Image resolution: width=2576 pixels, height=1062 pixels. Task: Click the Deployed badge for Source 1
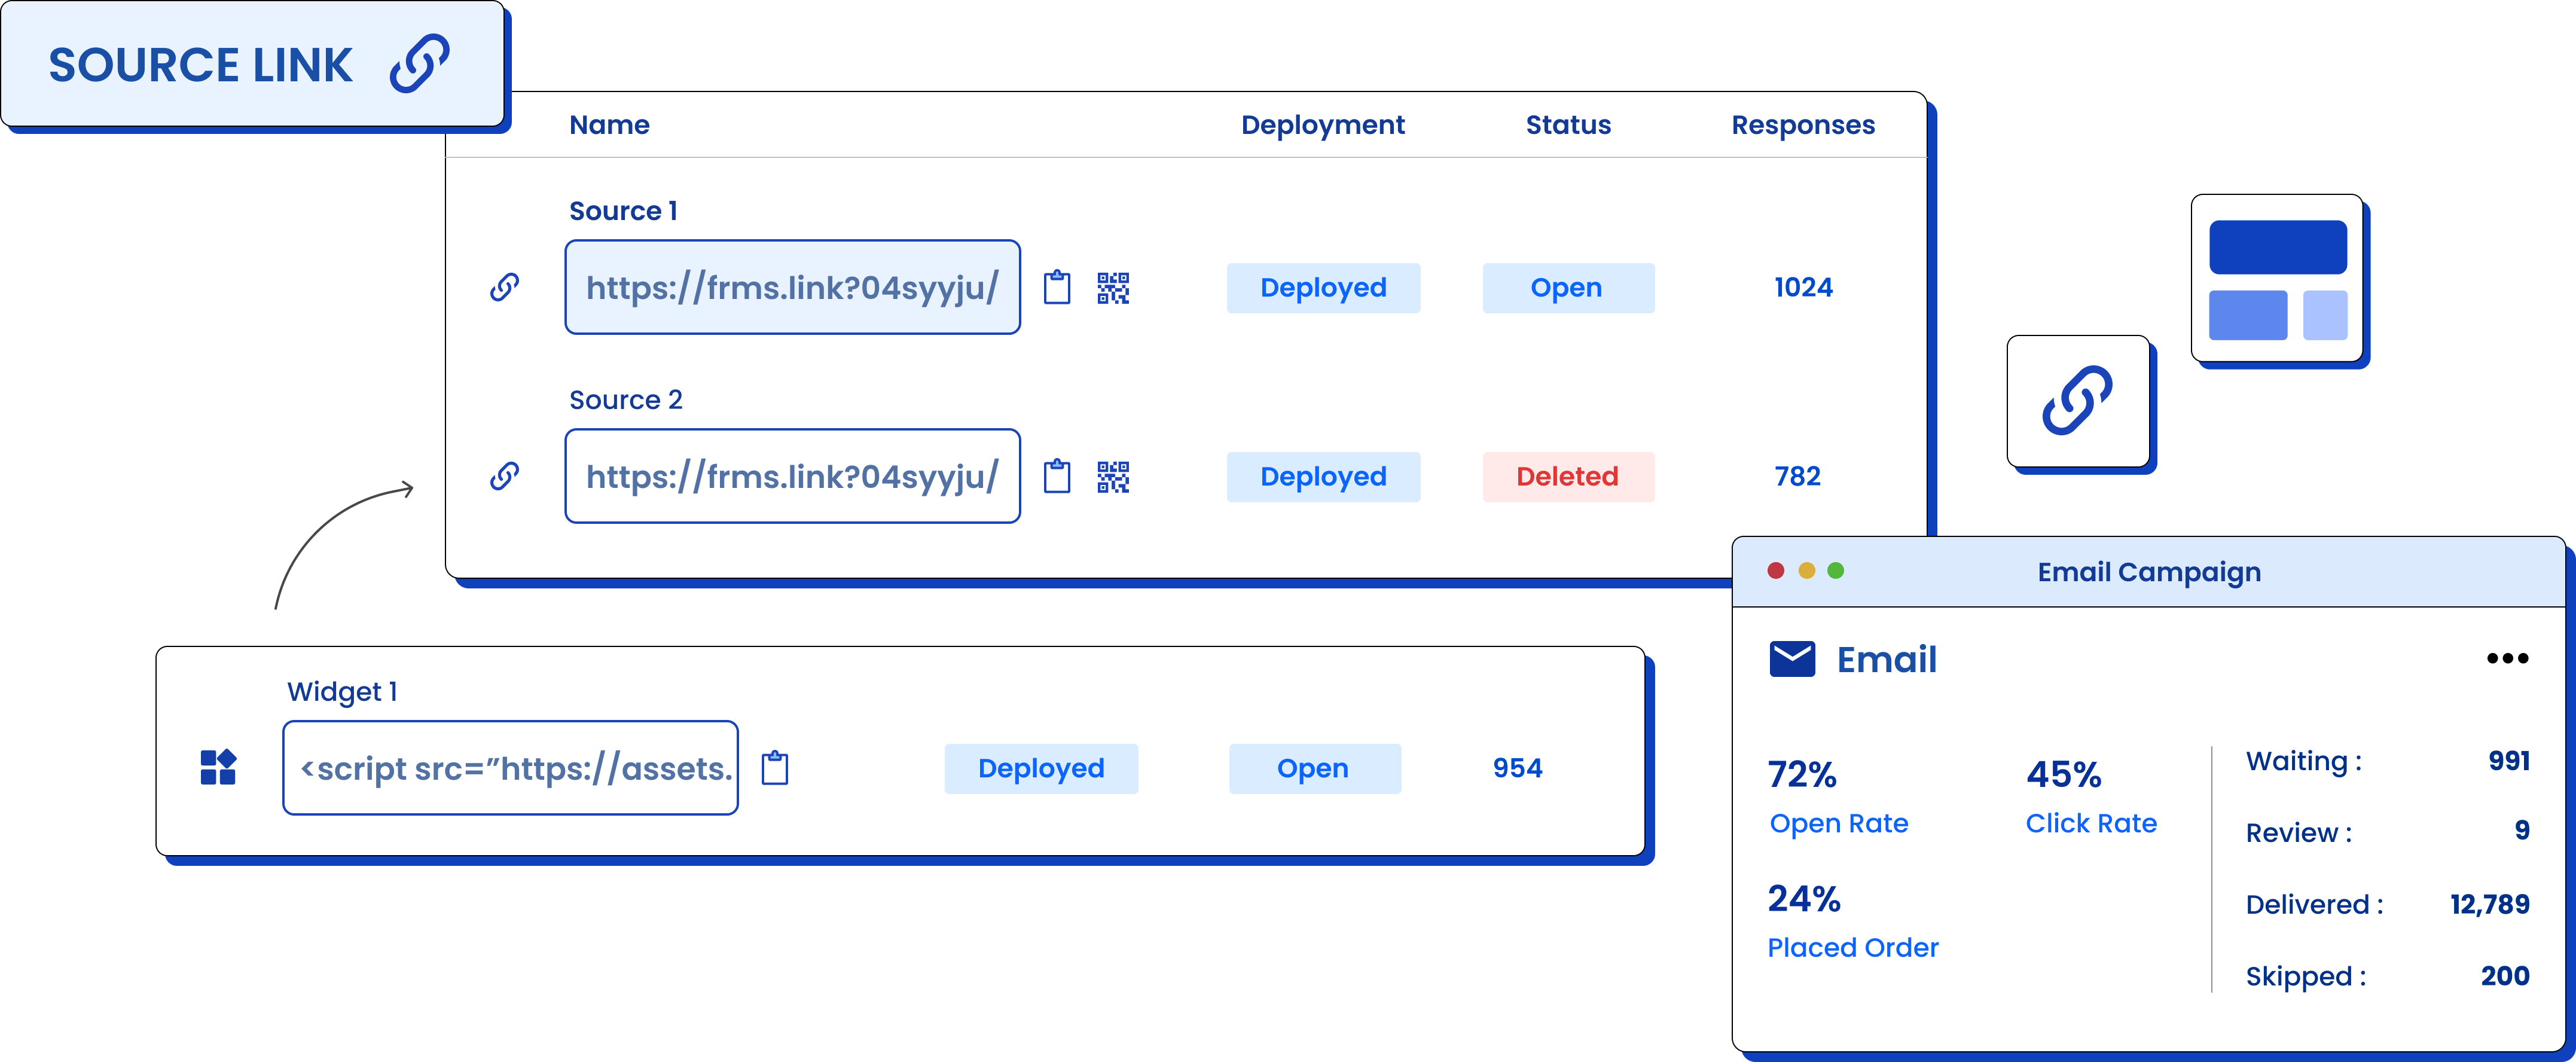click(x=1323, y=288)
